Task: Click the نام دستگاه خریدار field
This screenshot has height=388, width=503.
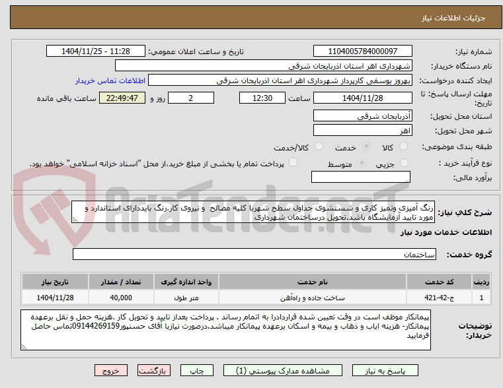Action: tap(263, 65)
